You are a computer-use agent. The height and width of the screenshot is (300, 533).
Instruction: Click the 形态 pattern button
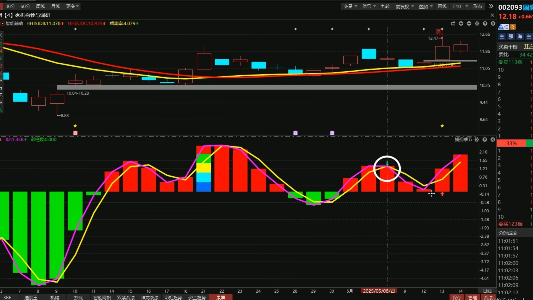pos(478,6)
